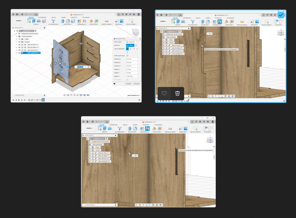Select UTILIDADES tab in 'componente 2' window
Image resolution: width=296 pixels, height=218 pixels.
coord(158,125)
